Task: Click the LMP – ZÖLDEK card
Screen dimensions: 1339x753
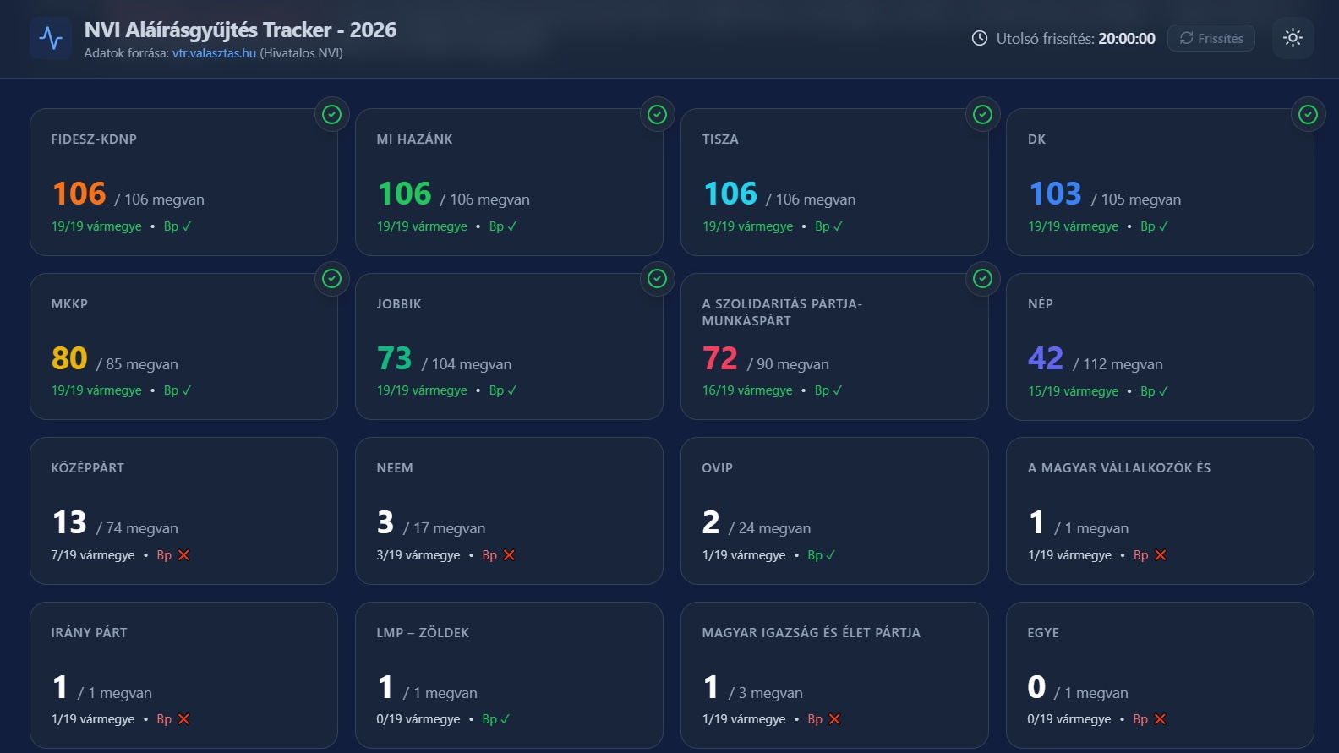Action: pyautogui.click(x=508, y=674)
